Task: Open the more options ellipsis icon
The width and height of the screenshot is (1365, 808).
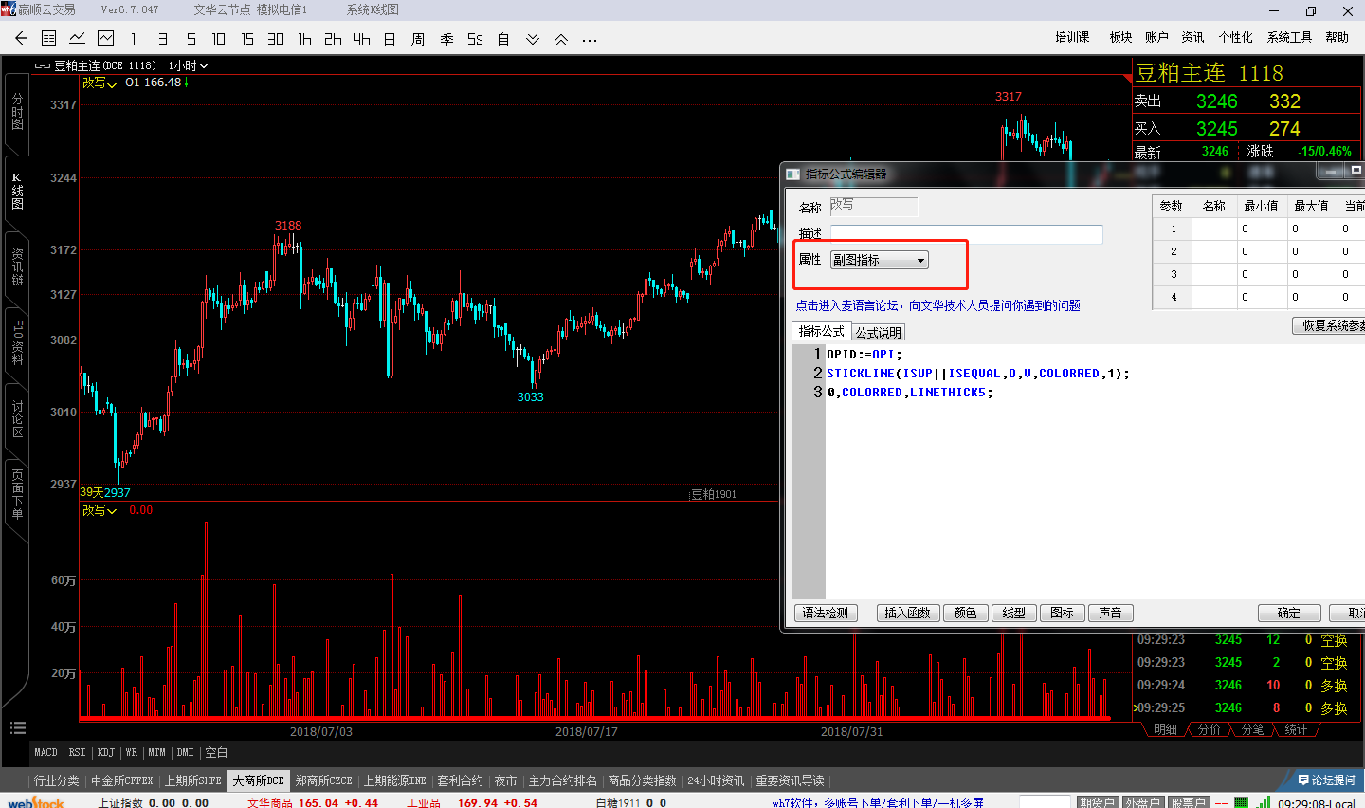Action: click(590, 40)
